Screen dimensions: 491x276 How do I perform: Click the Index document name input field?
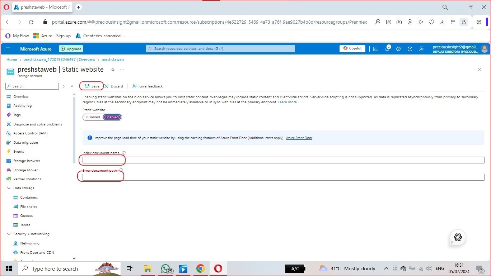[x=283, y=160]
